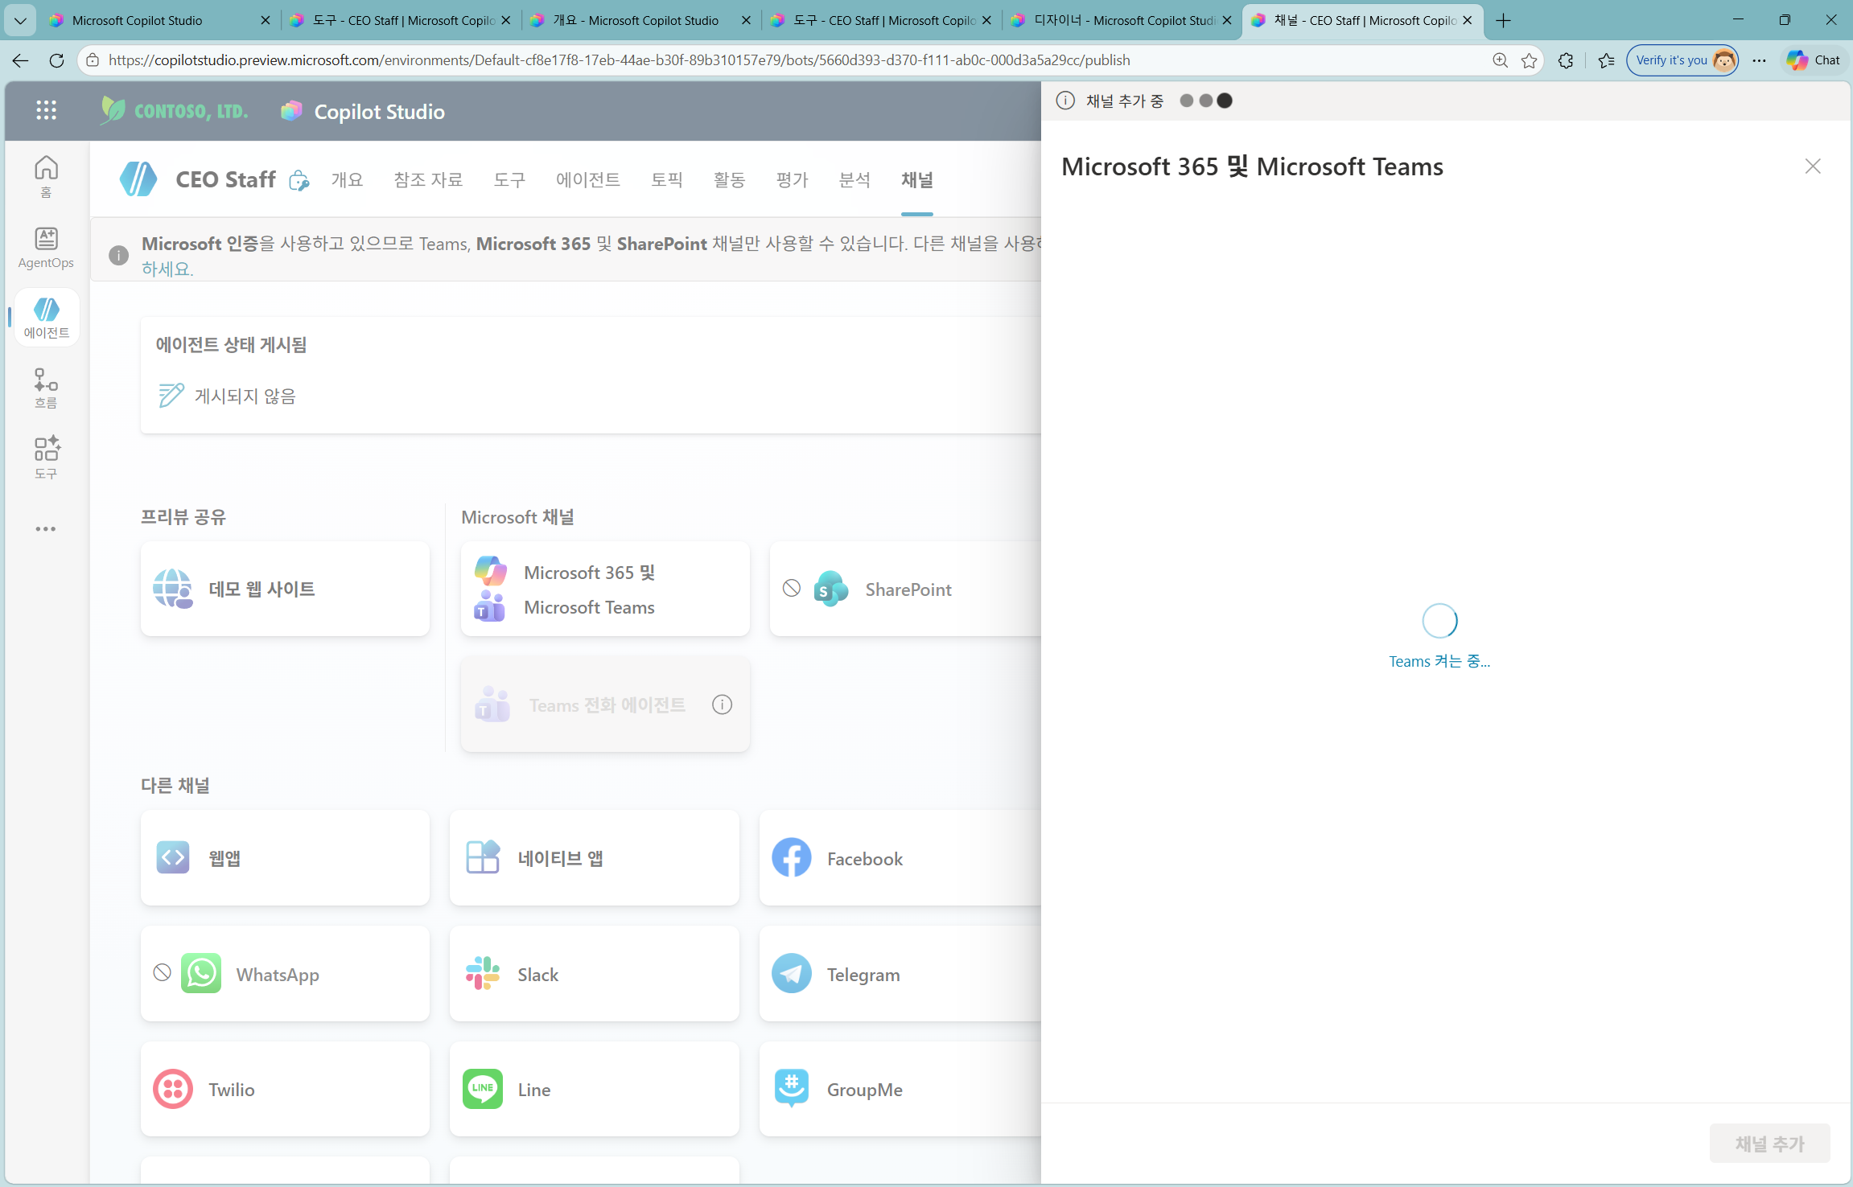Show more sidebar options ellipsis
The height and width of the screenshot is (1187, 1853).
pos(46,529)
